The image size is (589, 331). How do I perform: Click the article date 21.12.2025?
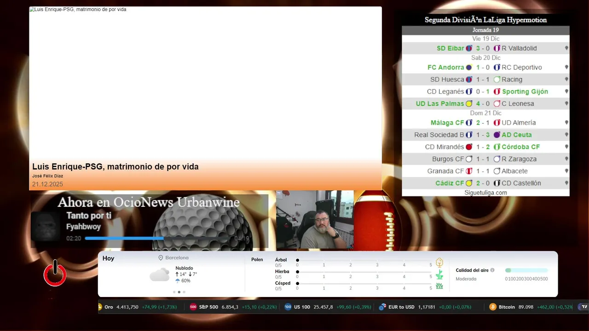pyautogui.click(x=47, y=184)
